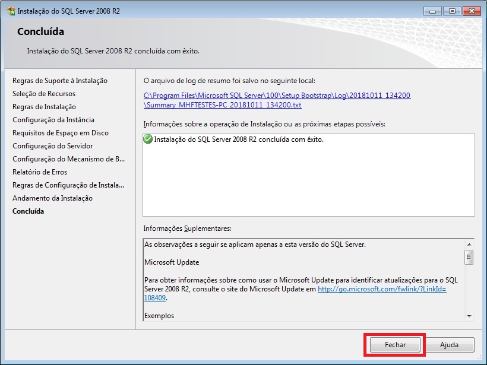
Task: Select Seleção de Recursos step
Action: [44, 94]
